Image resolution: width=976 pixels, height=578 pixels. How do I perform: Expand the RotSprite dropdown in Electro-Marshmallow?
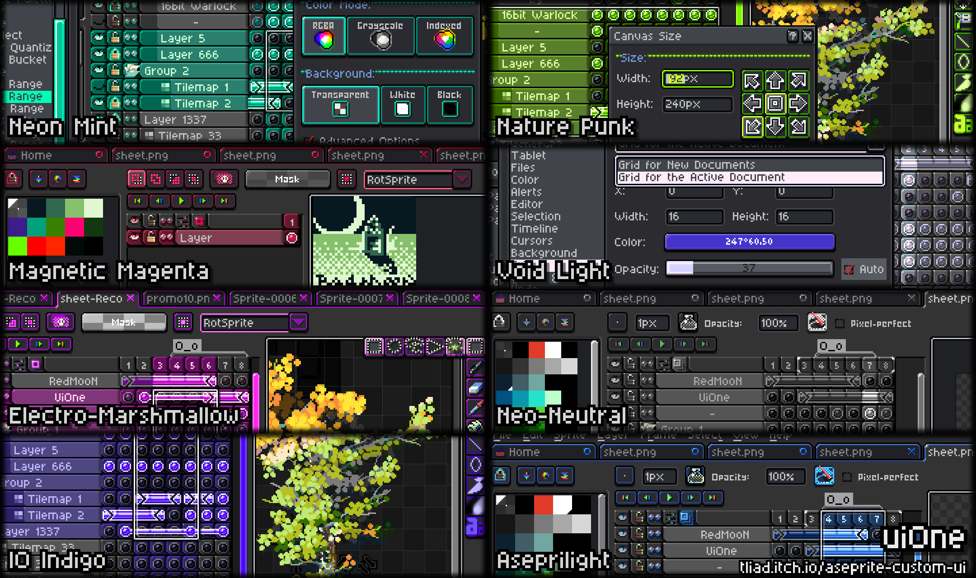[299, 322]
